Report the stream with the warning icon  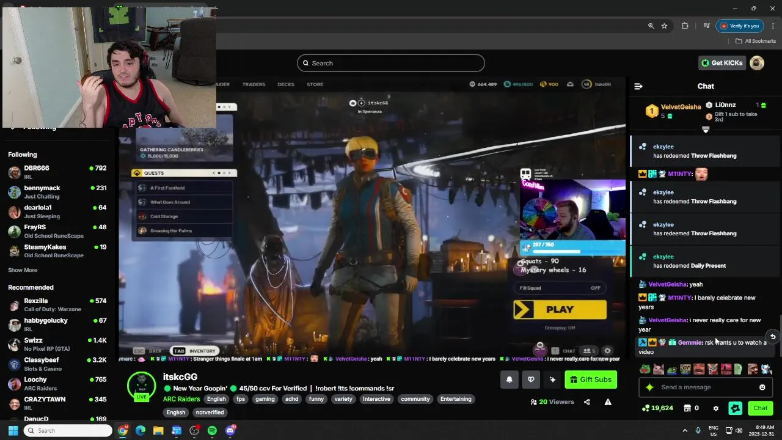[x=608, y=402]
